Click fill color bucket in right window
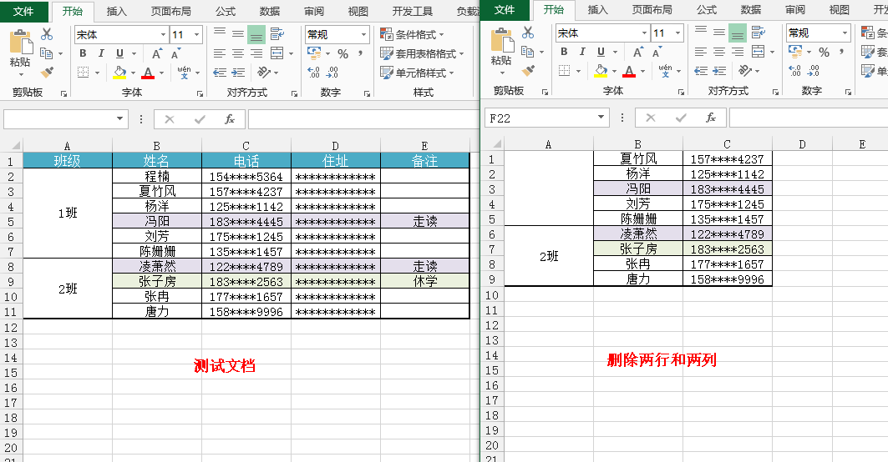Image resolution: width=888 pixels, height=462 pixels. pyautogui.click(x=601, y=71)
